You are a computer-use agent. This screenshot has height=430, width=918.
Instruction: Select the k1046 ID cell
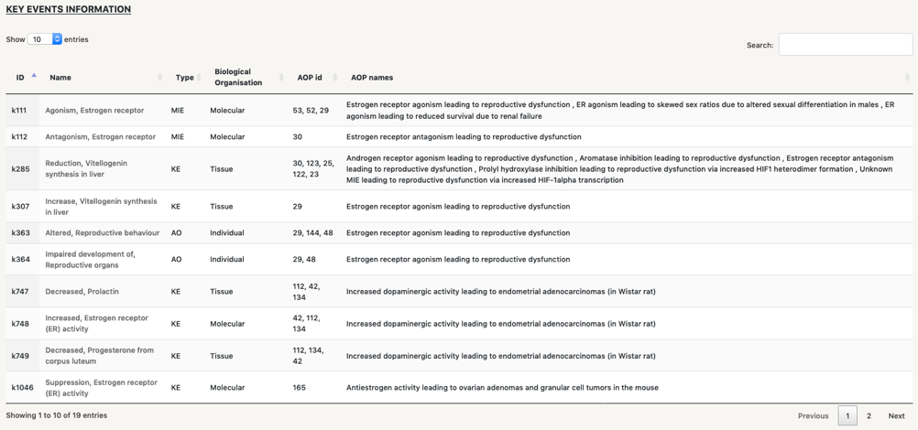23,387
